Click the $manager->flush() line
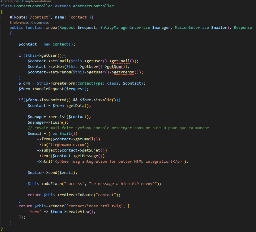This screenshot has width=256, height=232. point(48,122)
